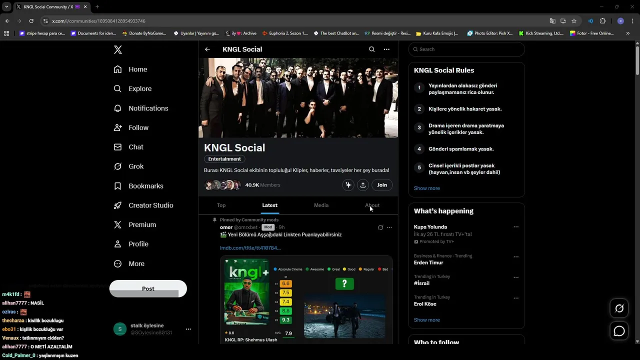Open Chat envelope icon
640x360 pixels.
pyautogui.click(x=117, y=147)
